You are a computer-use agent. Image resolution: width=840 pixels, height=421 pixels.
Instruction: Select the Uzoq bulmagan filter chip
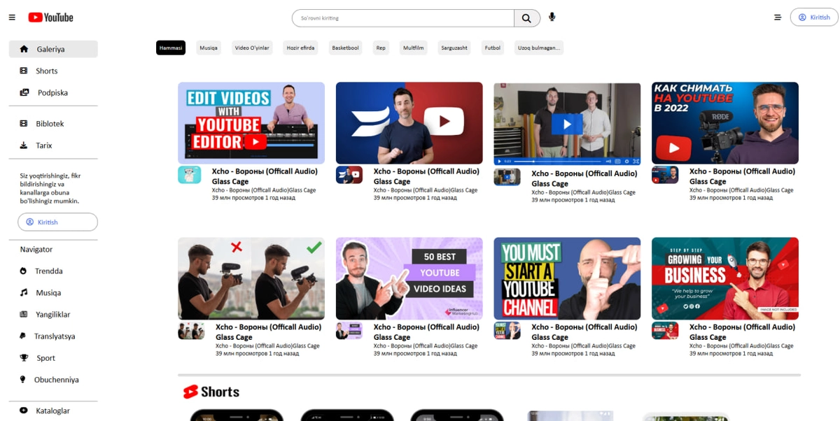tap(539, 48)
